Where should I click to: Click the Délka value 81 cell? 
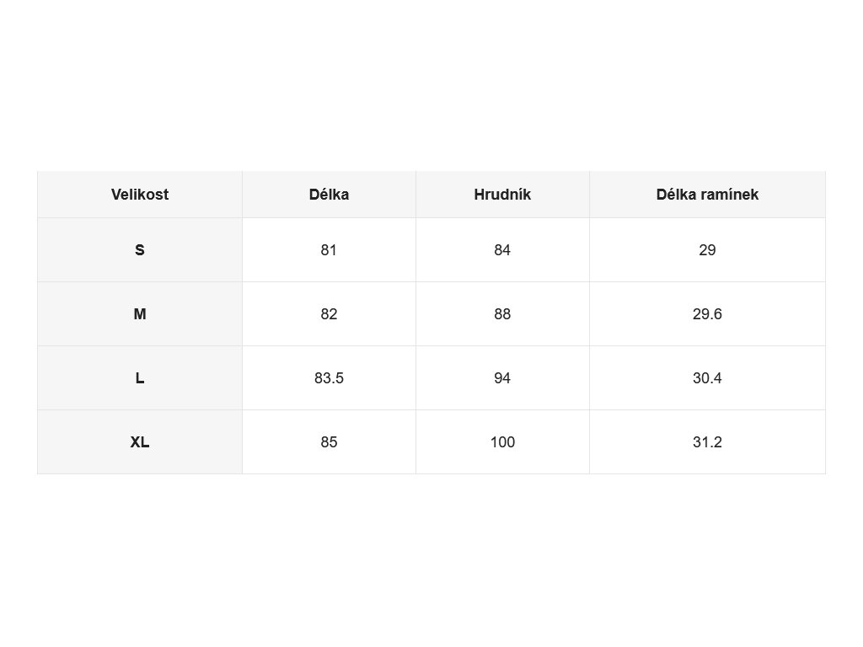330,249
